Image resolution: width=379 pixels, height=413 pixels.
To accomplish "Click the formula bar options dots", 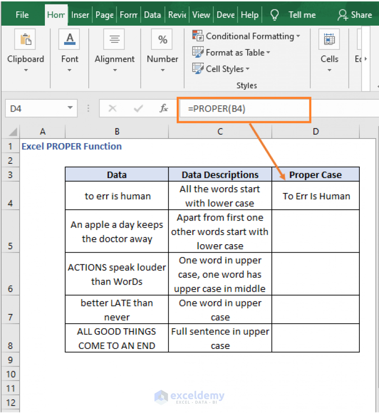I will [x=88, y=108].
